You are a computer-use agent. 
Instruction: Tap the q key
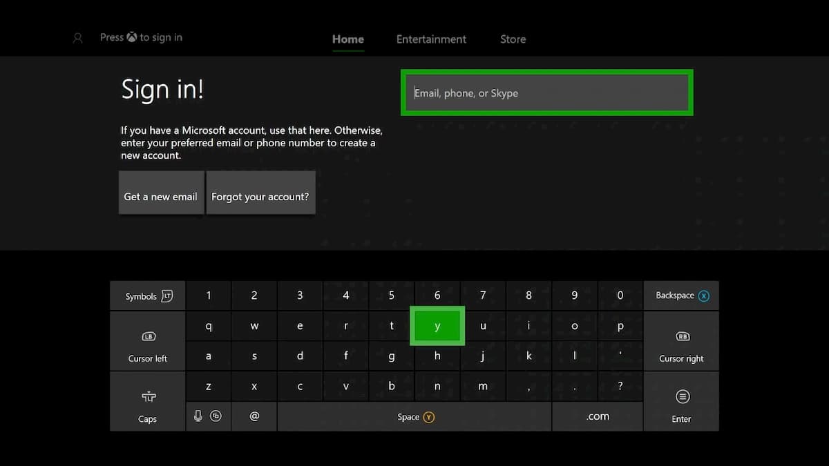pos(209,326)
